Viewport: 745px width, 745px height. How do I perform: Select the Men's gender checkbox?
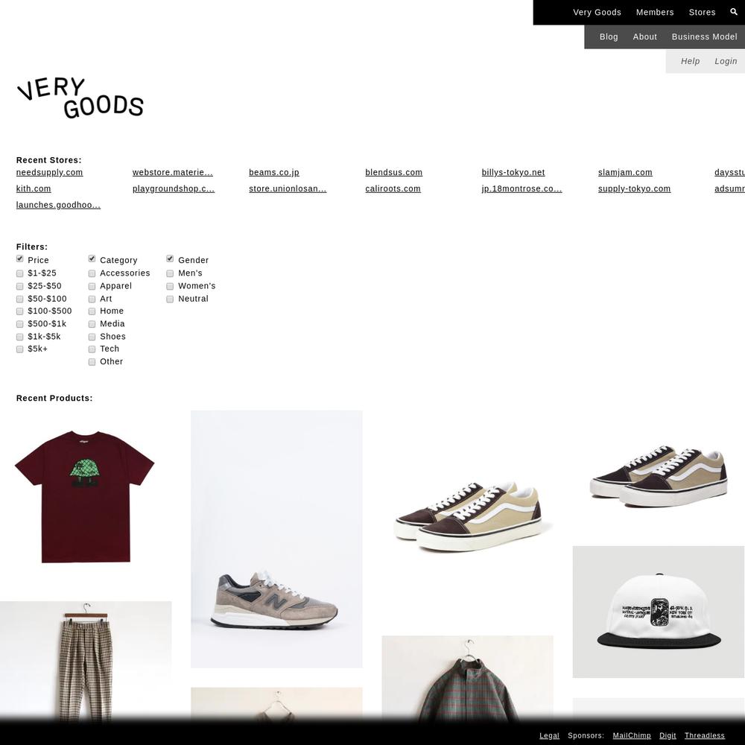170,273
